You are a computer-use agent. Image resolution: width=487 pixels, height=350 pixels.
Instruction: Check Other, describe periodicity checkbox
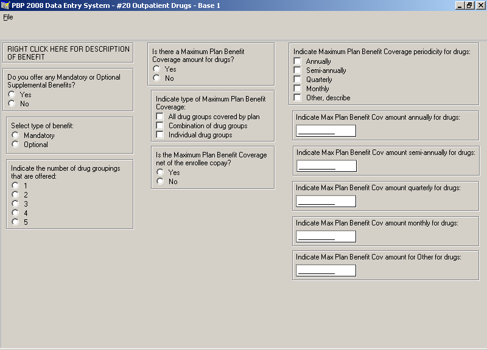click(x=298, y=98)
